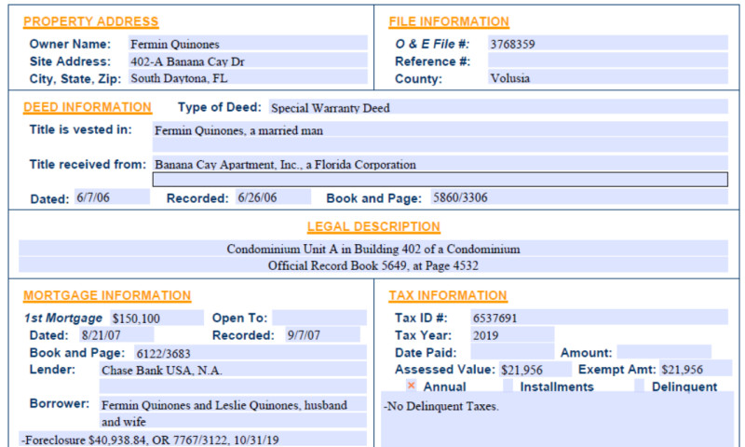
Task: Click the empty Open To field
Action: (318, 318)
